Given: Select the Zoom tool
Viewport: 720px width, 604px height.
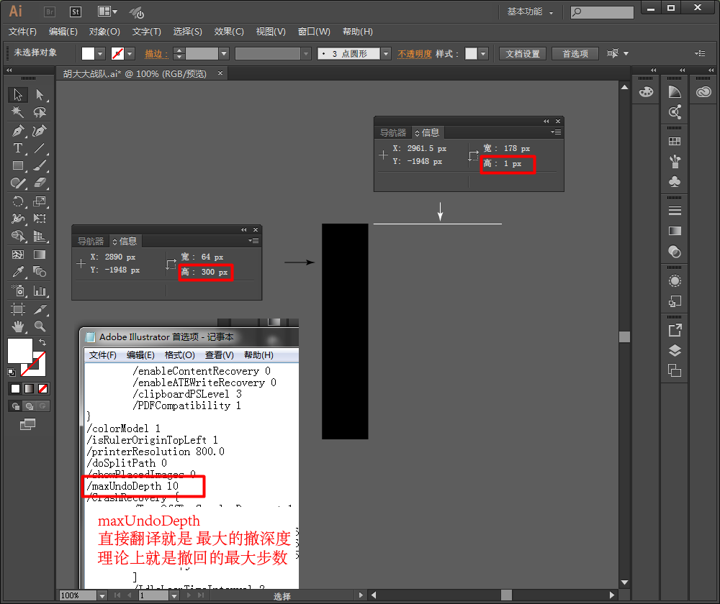Looking at the screenshot, I should (x=40, y=326).
